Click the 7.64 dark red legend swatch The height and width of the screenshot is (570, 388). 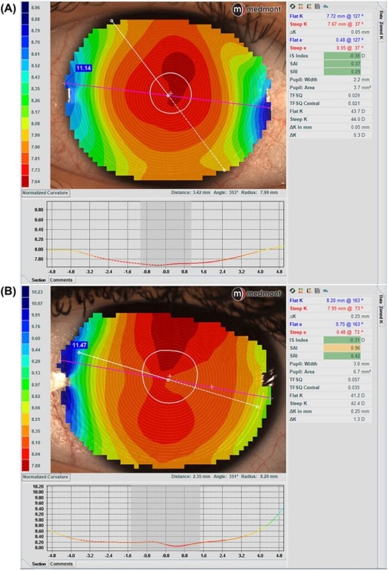[25, 181]
